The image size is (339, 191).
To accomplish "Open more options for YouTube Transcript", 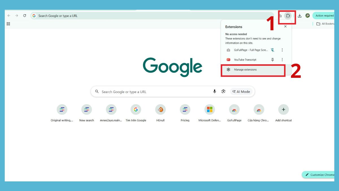I will 282,60.
